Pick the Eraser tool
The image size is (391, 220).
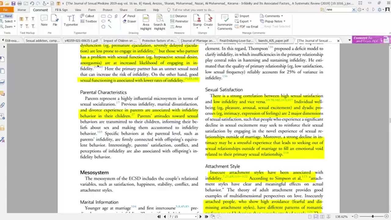coord(130,21)
